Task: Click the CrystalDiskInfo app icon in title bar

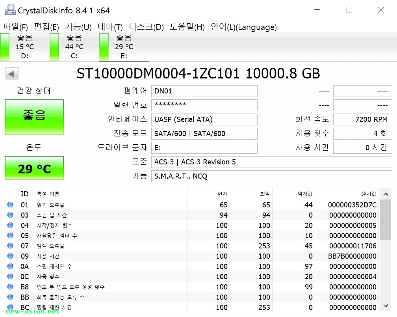Action: pos(10,9)
